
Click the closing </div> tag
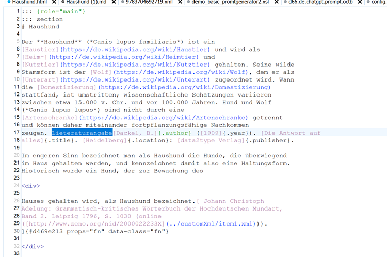click(33, 246)
